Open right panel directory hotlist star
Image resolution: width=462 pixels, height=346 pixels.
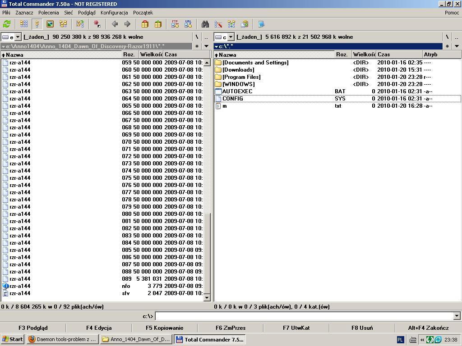(x=447, y=46)
